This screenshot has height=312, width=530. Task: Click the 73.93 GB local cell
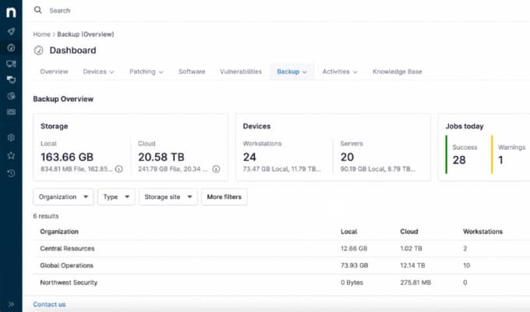point(354,265)
